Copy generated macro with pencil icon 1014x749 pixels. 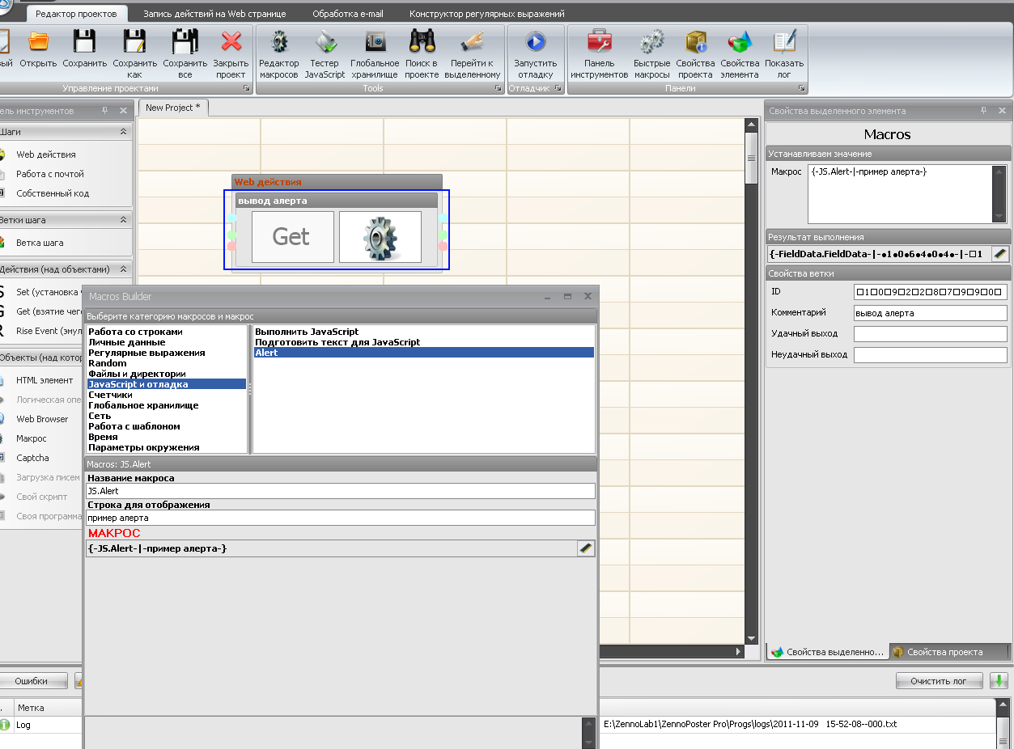coord(587,548)
